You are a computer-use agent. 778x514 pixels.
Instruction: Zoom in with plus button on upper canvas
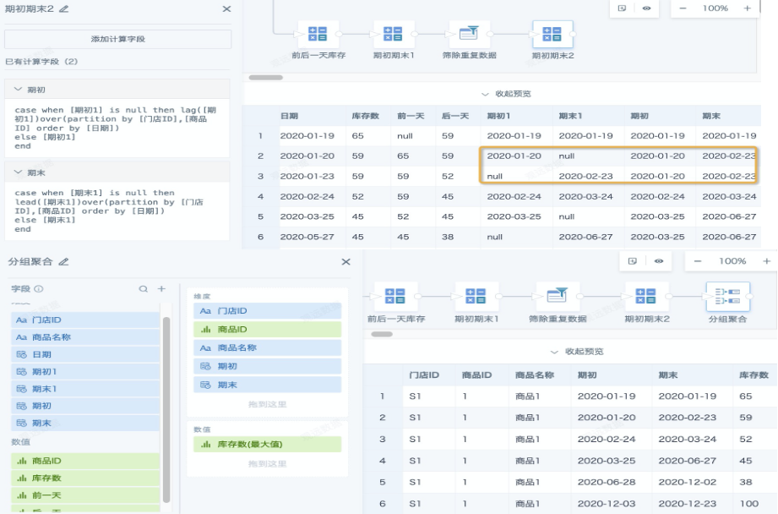point(747,8)
